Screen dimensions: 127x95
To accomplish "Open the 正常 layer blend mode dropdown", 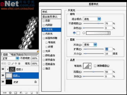I will click(10, 58).
